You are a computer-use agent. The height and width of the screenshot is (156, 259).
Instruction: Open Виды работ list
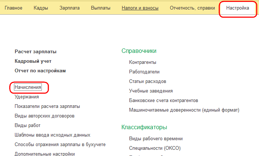(28, 126)
